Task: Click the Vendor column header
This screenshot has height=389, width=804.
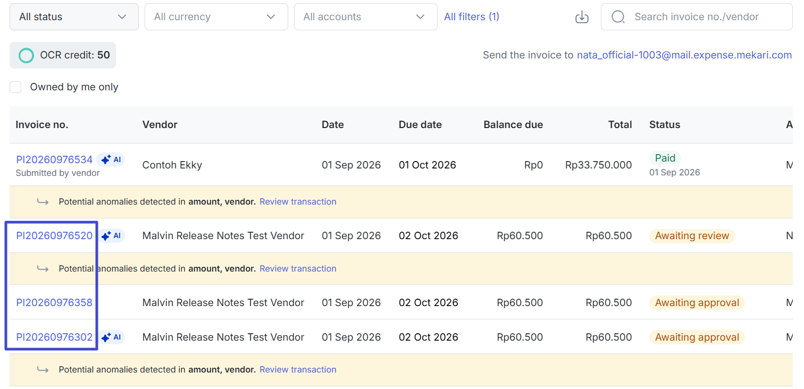Action: tap(160, 125)
